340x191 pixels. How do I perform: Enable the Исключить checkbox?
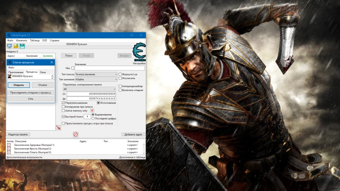[120, 78]
